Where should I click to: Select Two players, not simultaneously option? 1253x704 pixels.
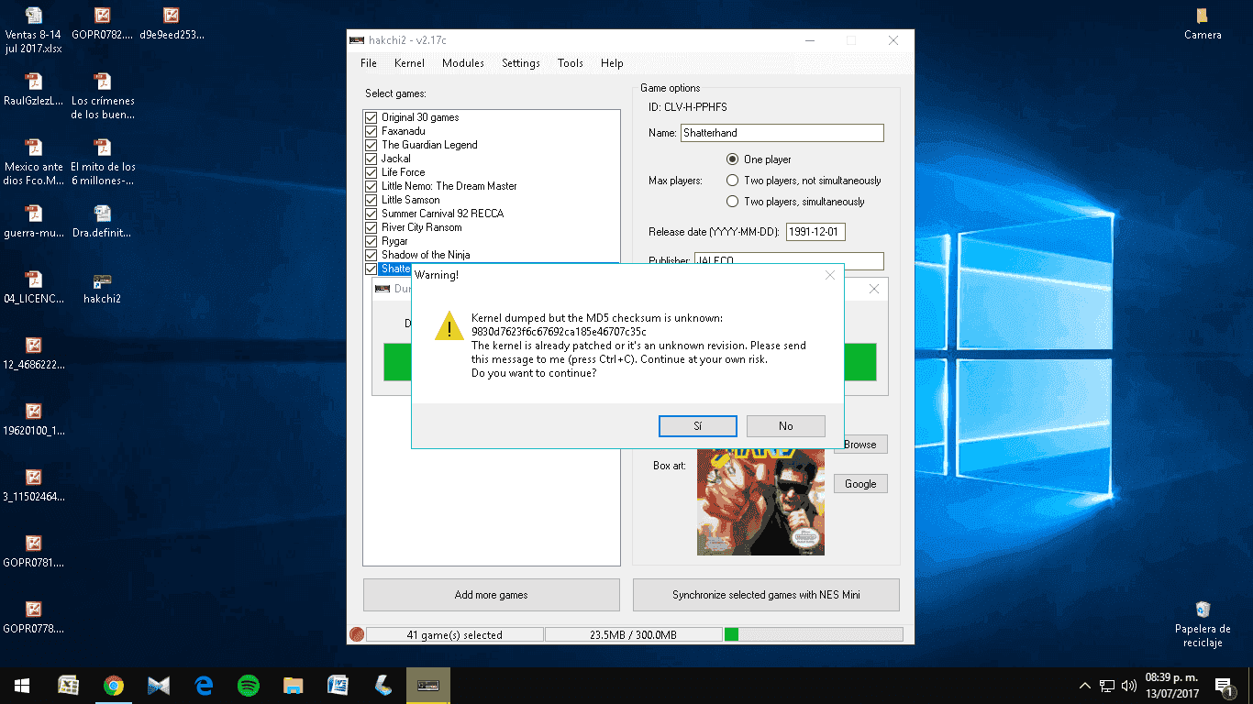coord(732,181)
